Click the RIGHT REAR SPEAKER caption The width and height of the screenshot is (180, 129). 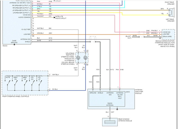(x=169, y=3)
